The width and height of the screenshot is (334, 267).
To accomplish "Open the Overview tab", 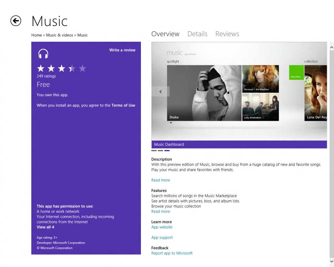I will pos(165,34).
